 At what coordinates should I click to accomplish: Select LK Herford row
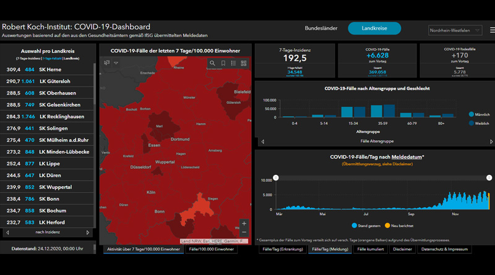click(x=47, y=222)
